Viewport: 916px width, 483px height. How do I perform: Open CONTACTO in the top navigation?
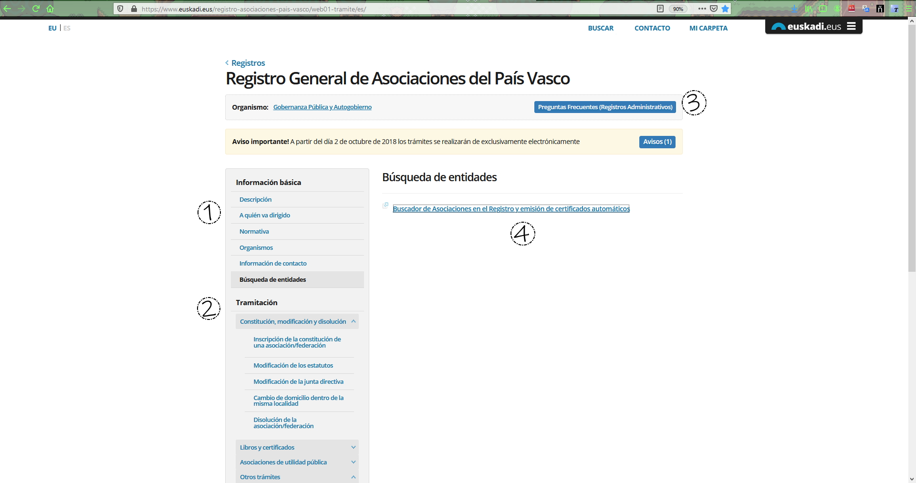pos(652,28)
